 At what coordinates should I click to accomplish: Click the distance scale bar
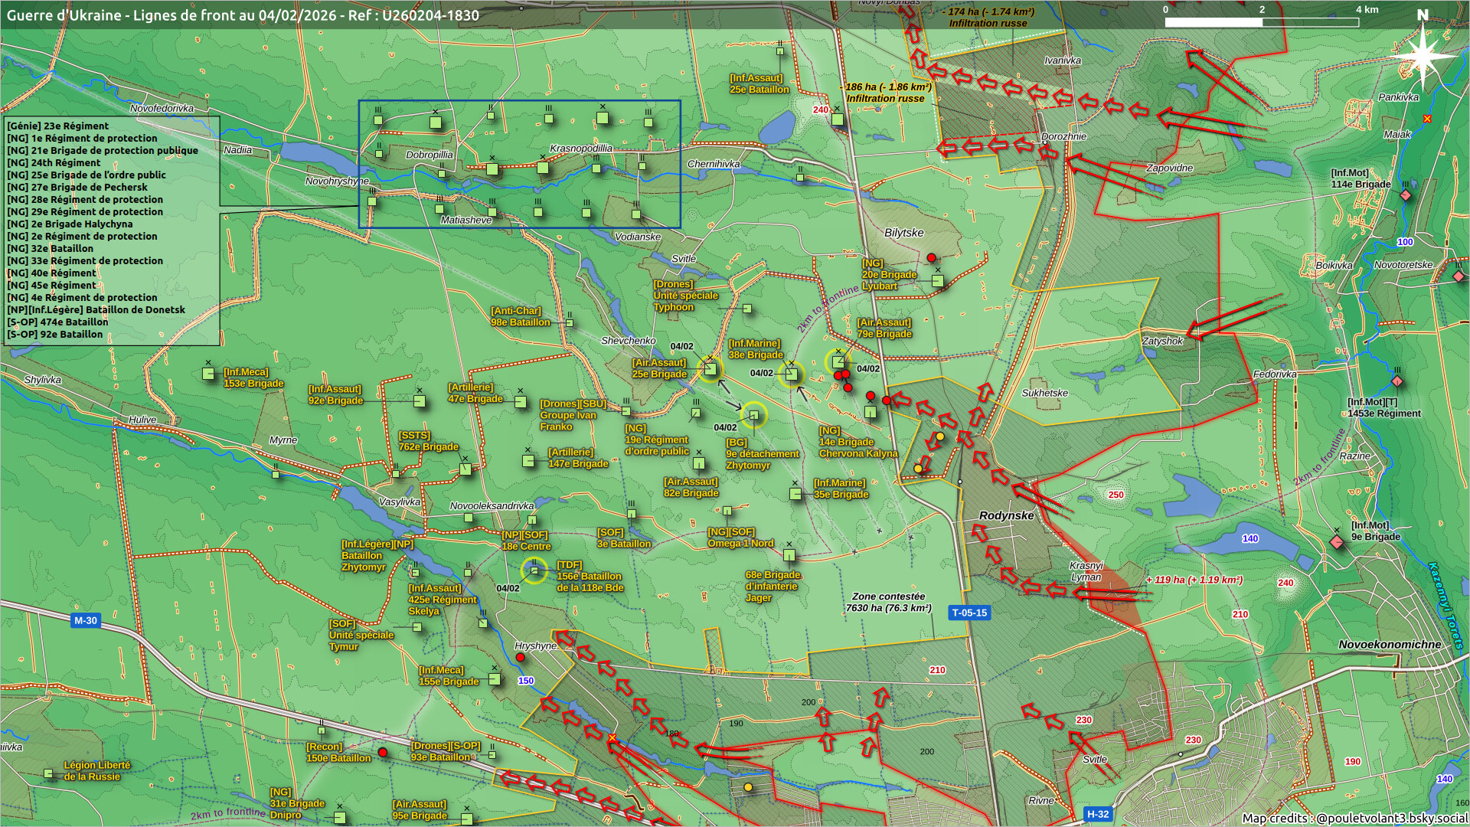[1261, 22]
